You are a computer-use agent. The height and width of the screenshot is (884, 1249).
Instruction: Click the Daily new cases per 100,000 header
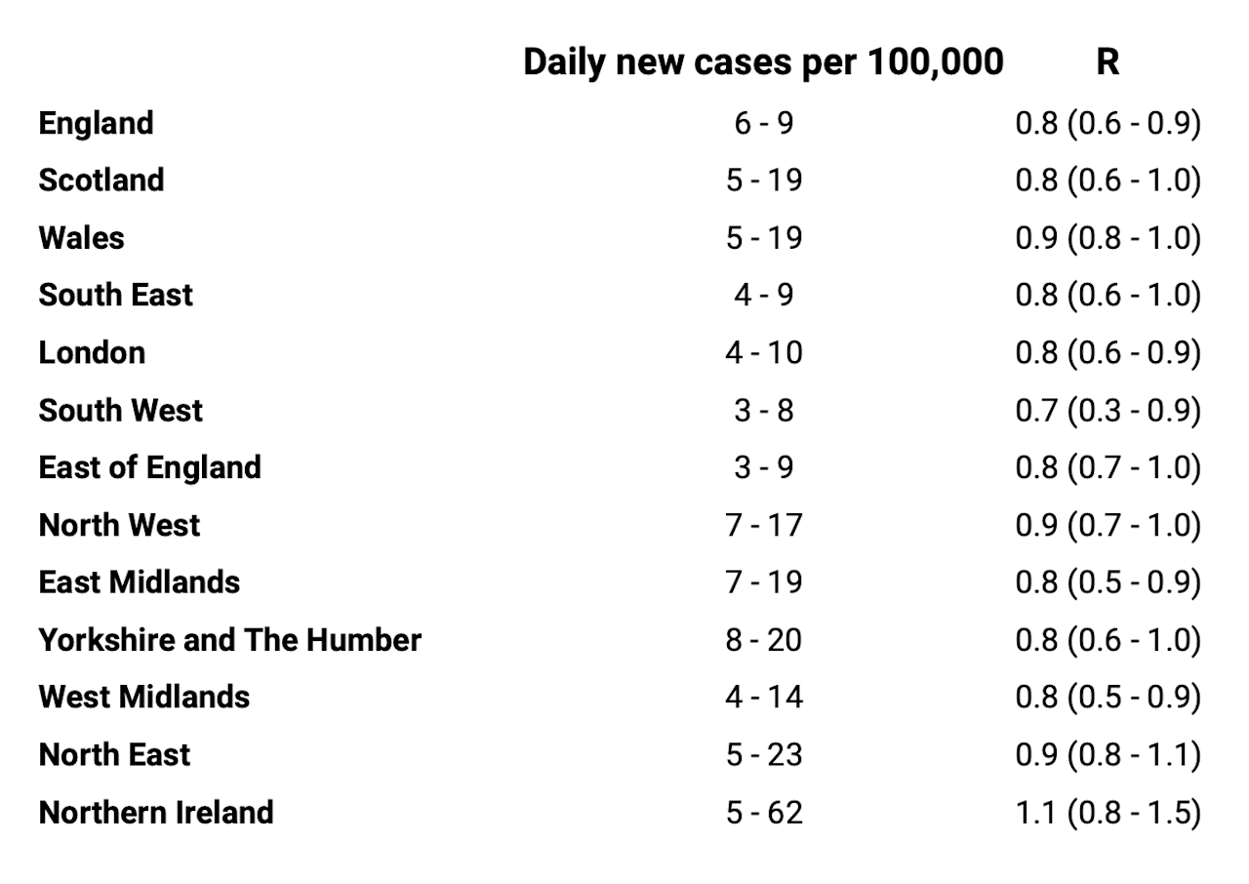click(763, 62)
